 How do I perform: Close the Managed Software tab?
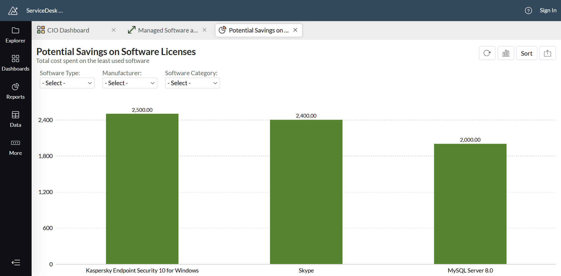[x=204, y=30]
